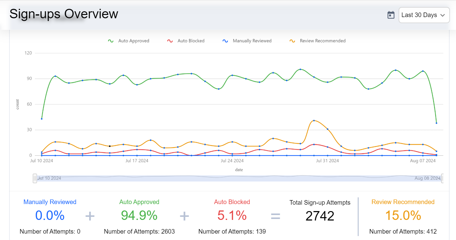Click the Total Sign-up Attempts number 2742
The image size is (456, 240).
(320, 216)
